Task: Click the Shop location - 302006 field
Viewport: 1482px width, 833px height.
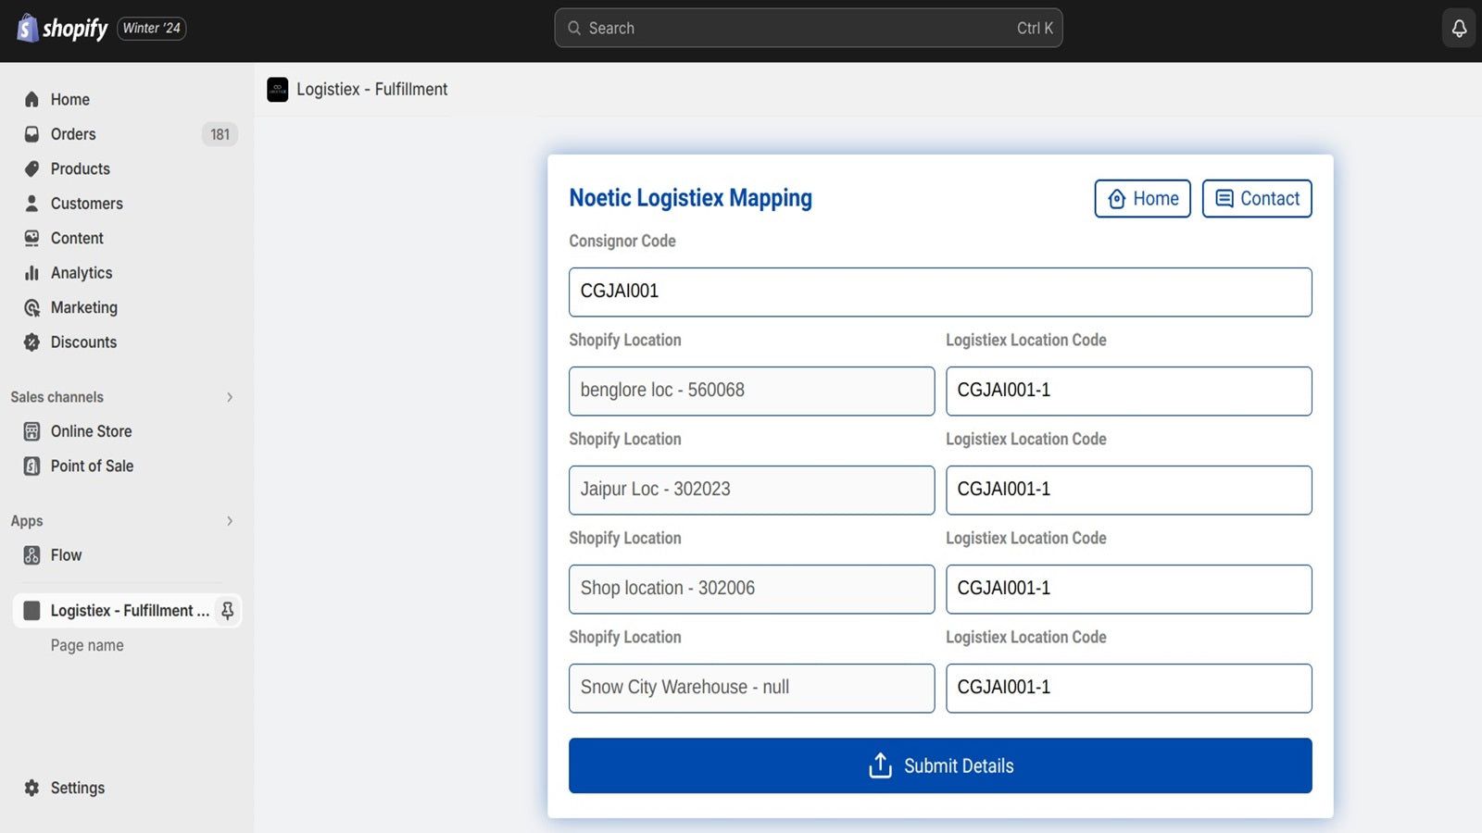Action: (x=751, y=589)
